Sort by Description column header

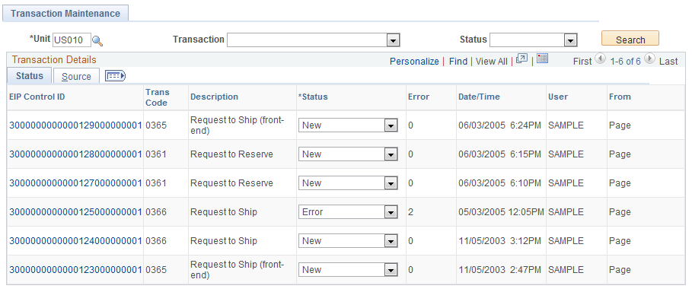214,97
